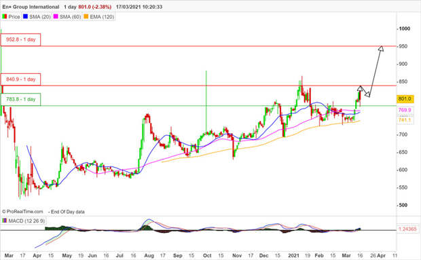Click the 840.9 - 1 day resistance label
The image size is (421, 260).
coord(20,79)
